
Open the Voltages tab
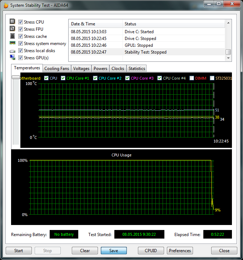tap(81, 69)
